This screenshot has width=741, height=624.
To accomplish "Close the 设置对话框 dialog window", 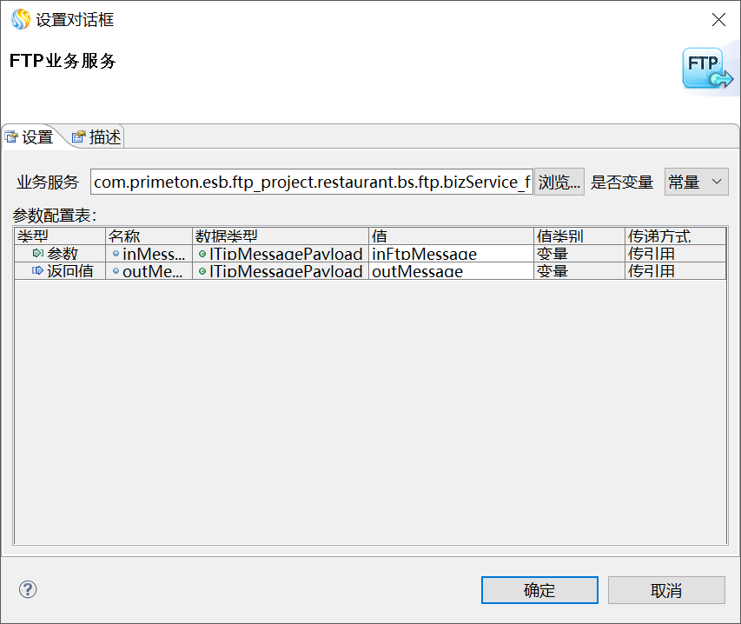I will pos(718,20).
